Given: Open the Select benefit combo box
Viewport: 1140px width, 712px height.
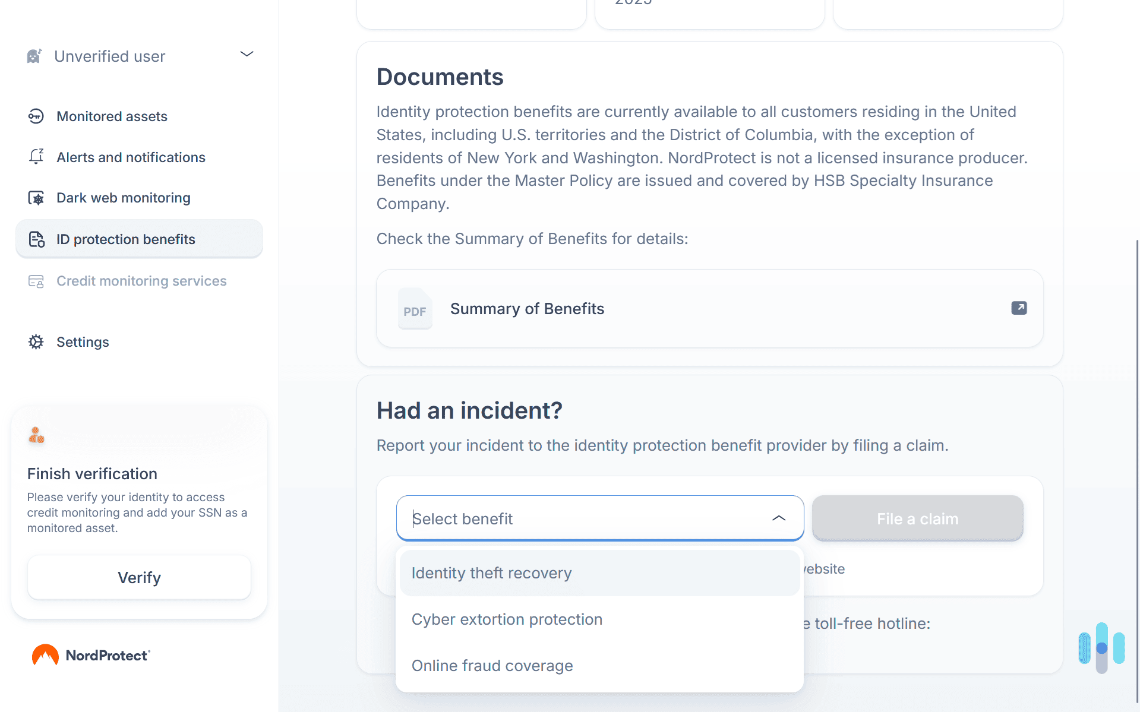Looking at the screenshot, I should tap(599, 518).
